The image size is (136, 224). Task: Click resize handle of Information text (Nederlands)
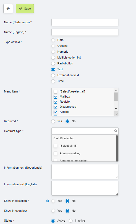point(117,177)
